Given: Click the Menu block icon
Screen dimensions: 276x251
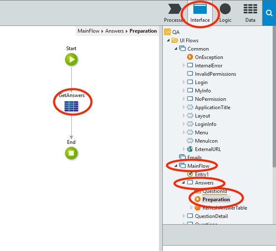Looking at the screenshot, I should (190, 132).
